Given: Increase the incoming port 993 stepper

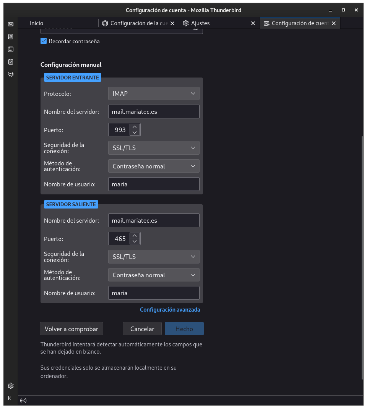Looking at the screenshot, I should click(x=135, y=127).
